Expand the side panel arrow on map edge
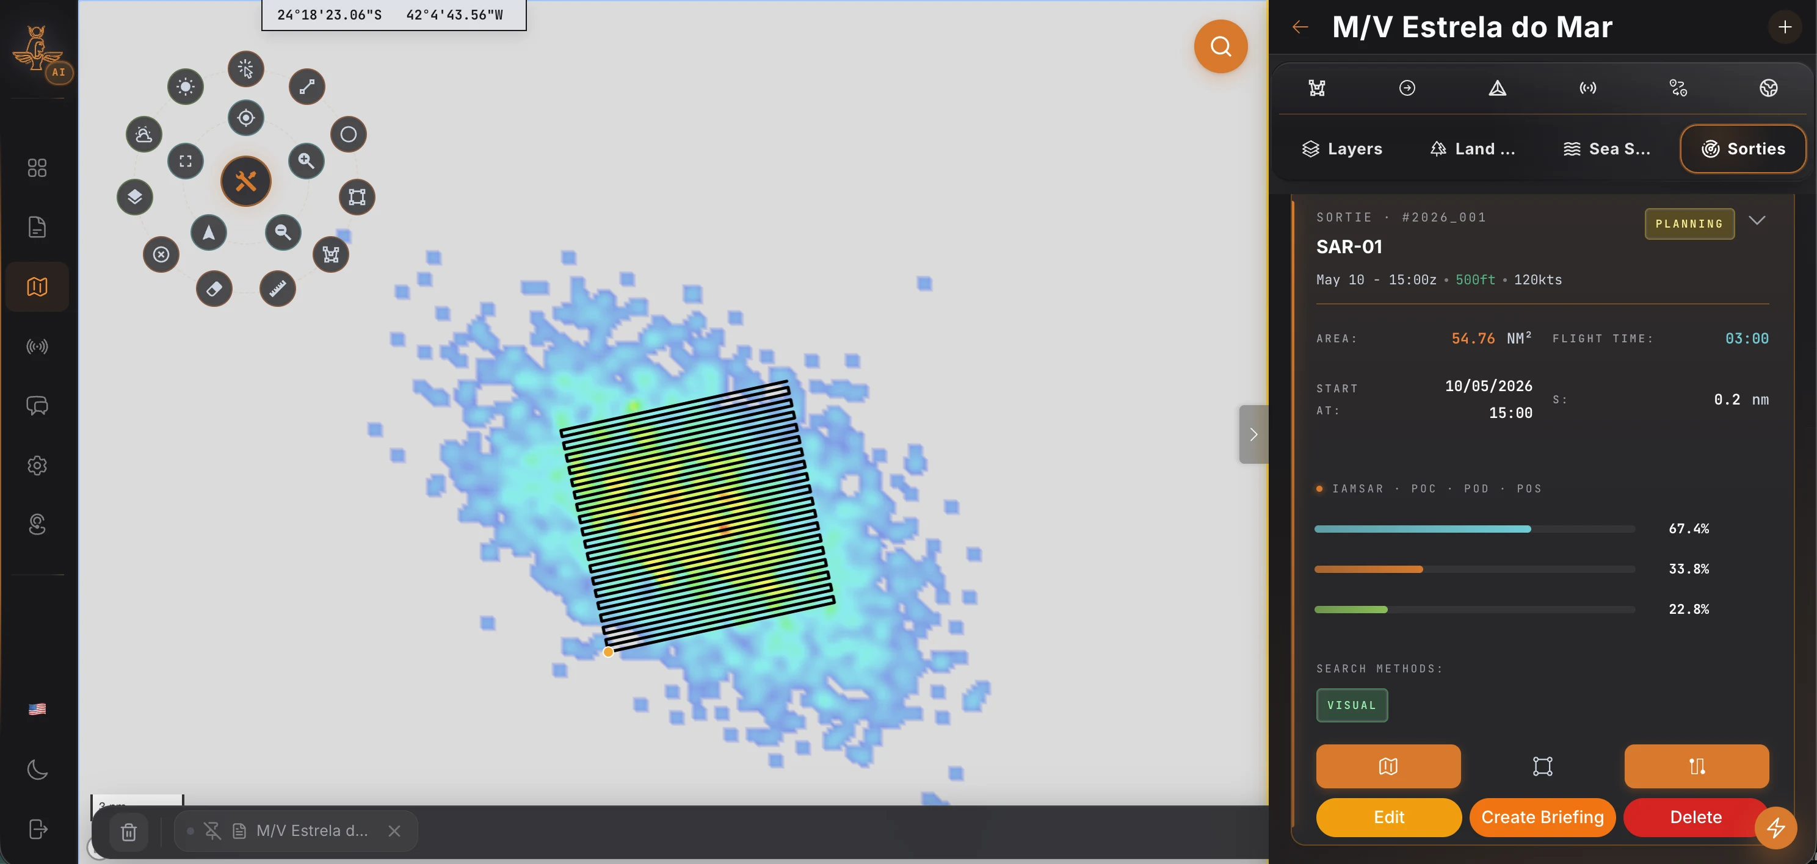 pyautogui.click(x=1253, y=434)
